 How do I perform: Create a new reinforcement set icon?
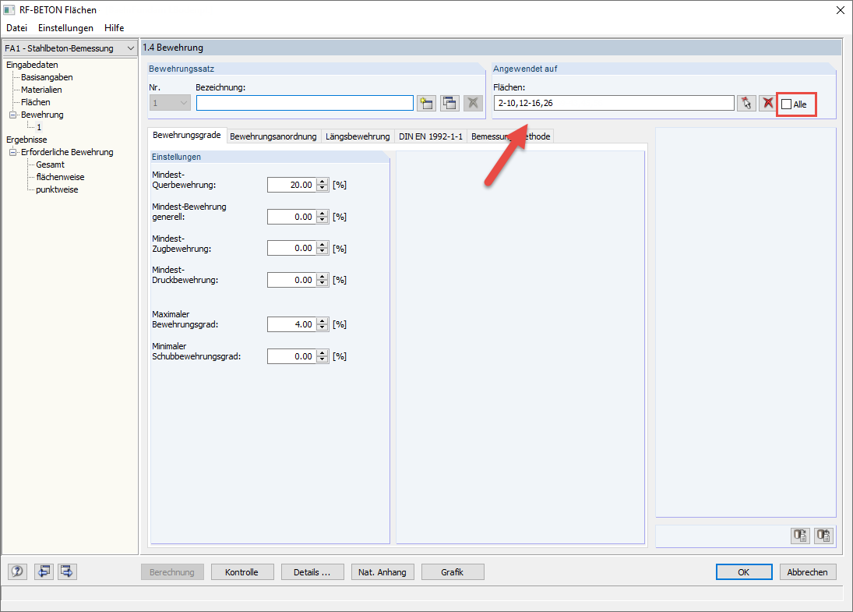427,103
